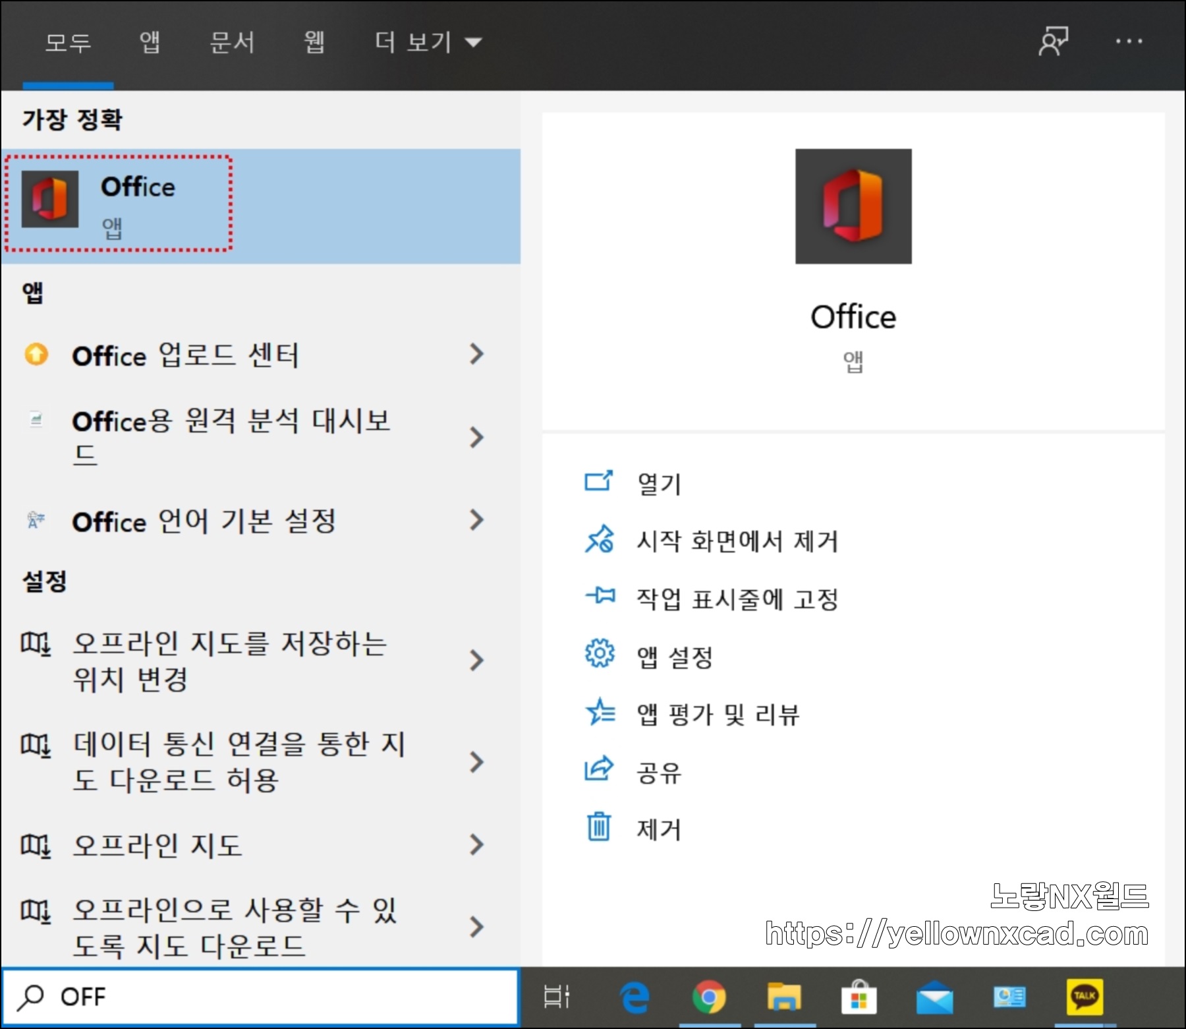
Task: Open File Explorer from the taskbar
Action: (x=783, y=997)
